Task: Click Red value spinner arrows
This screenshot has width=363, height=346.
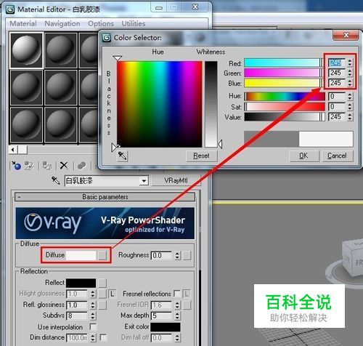Action: click(x=350, y=63)
